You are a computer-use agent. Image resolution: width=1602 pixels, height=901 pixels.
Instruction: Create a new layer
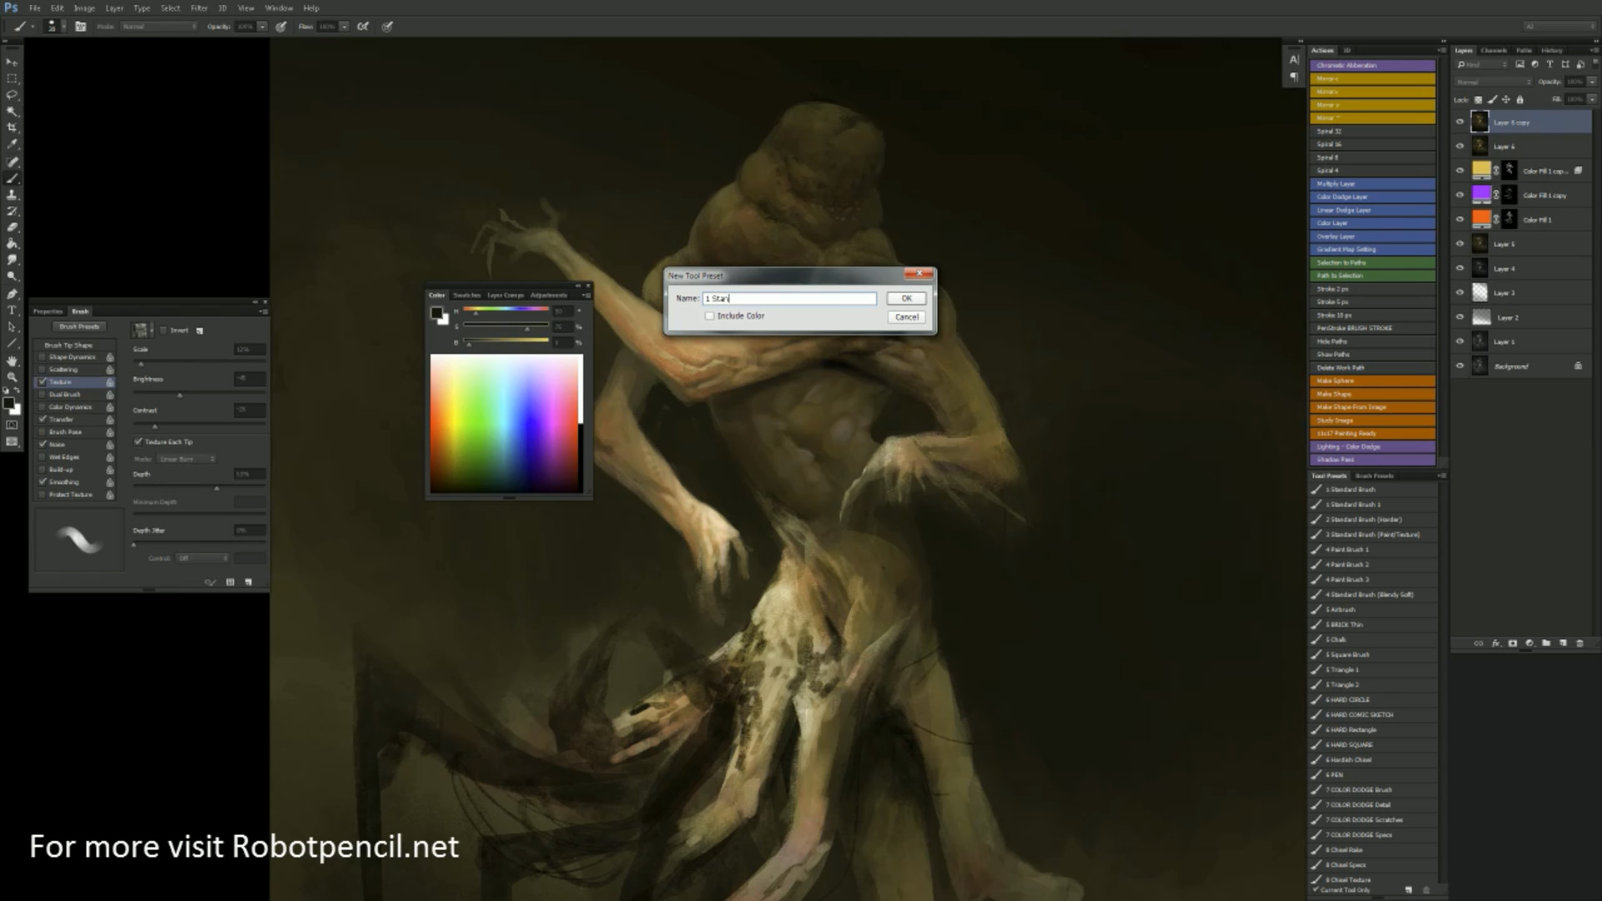1563,643
